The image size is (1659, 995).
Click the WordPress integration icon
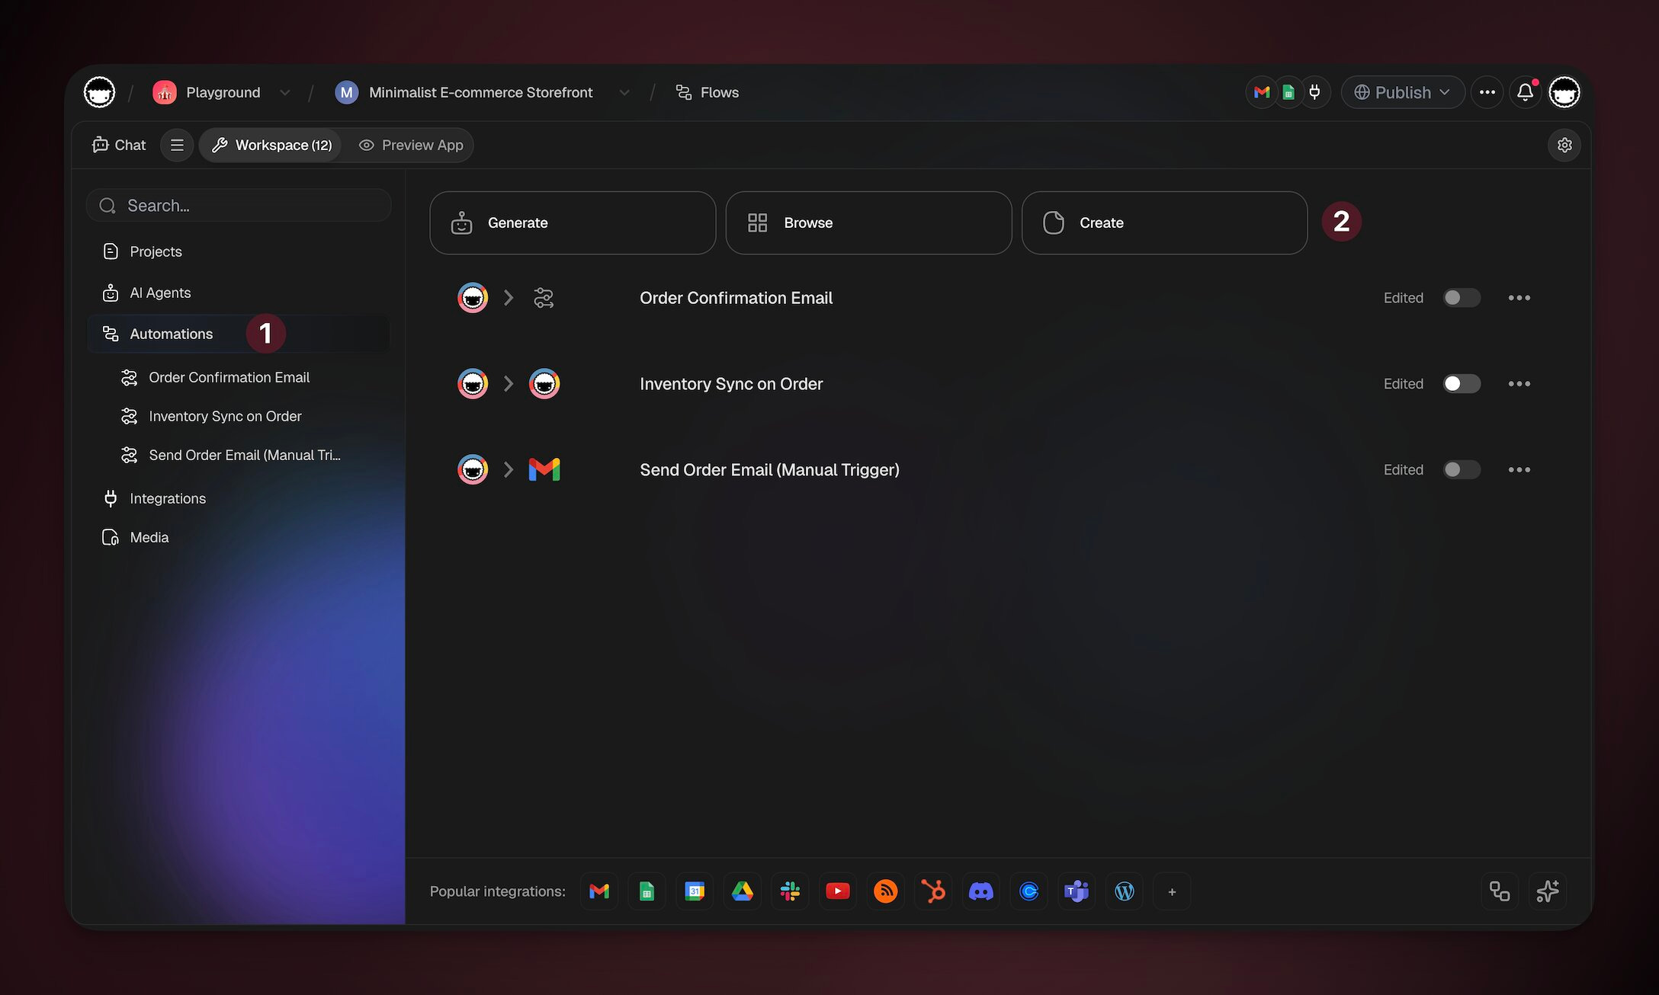coord(1124,891)
